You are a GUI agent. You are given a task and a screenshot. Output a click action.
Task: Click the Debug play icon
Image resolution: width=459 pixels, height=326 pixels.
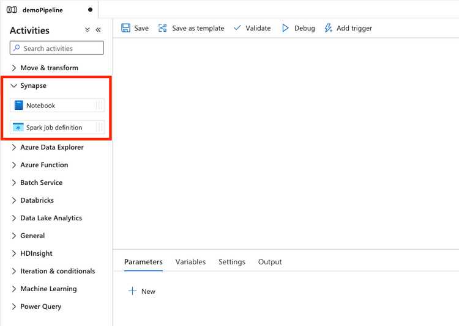tap(285, 28)
